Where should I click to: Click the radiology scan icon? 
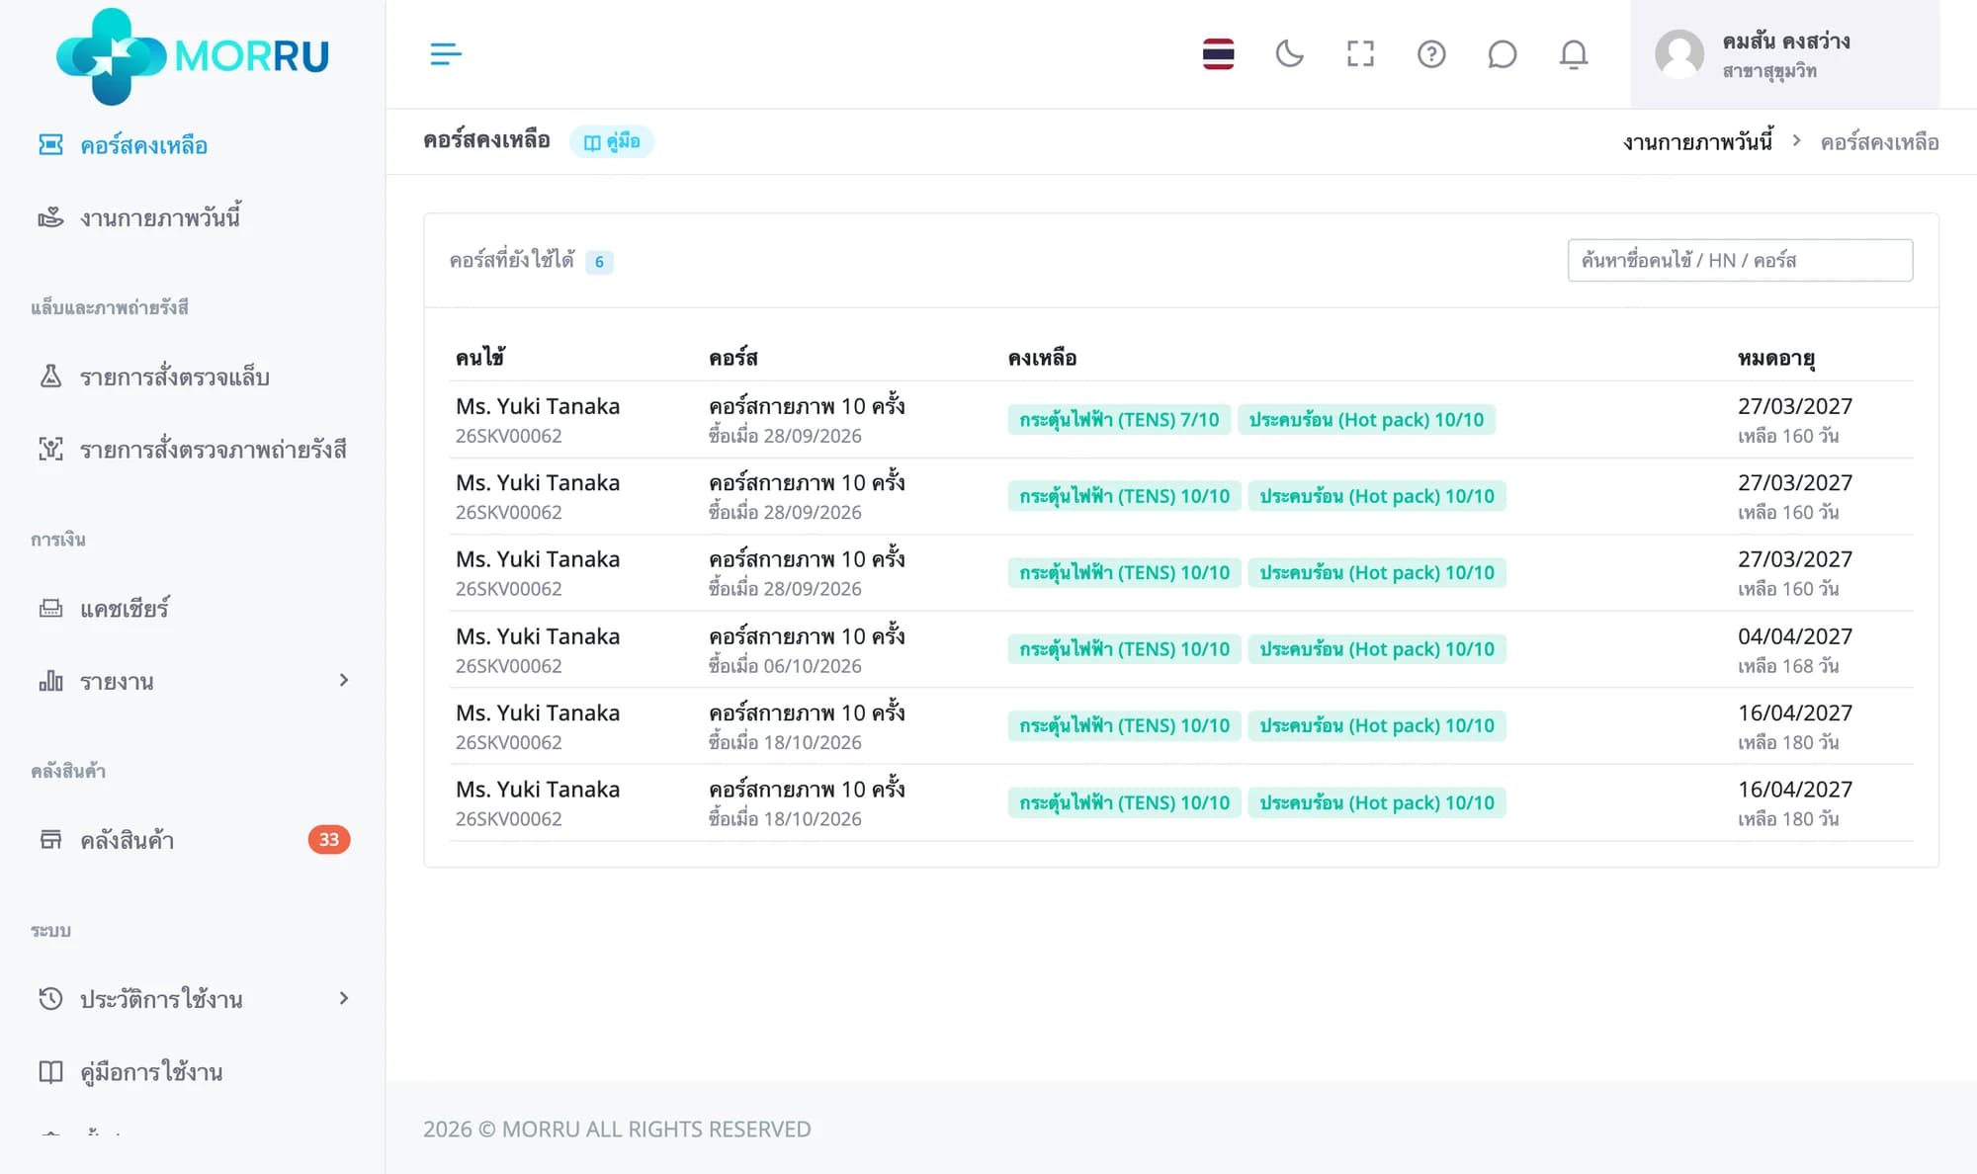pyautogui.click(x=50, y=450)
